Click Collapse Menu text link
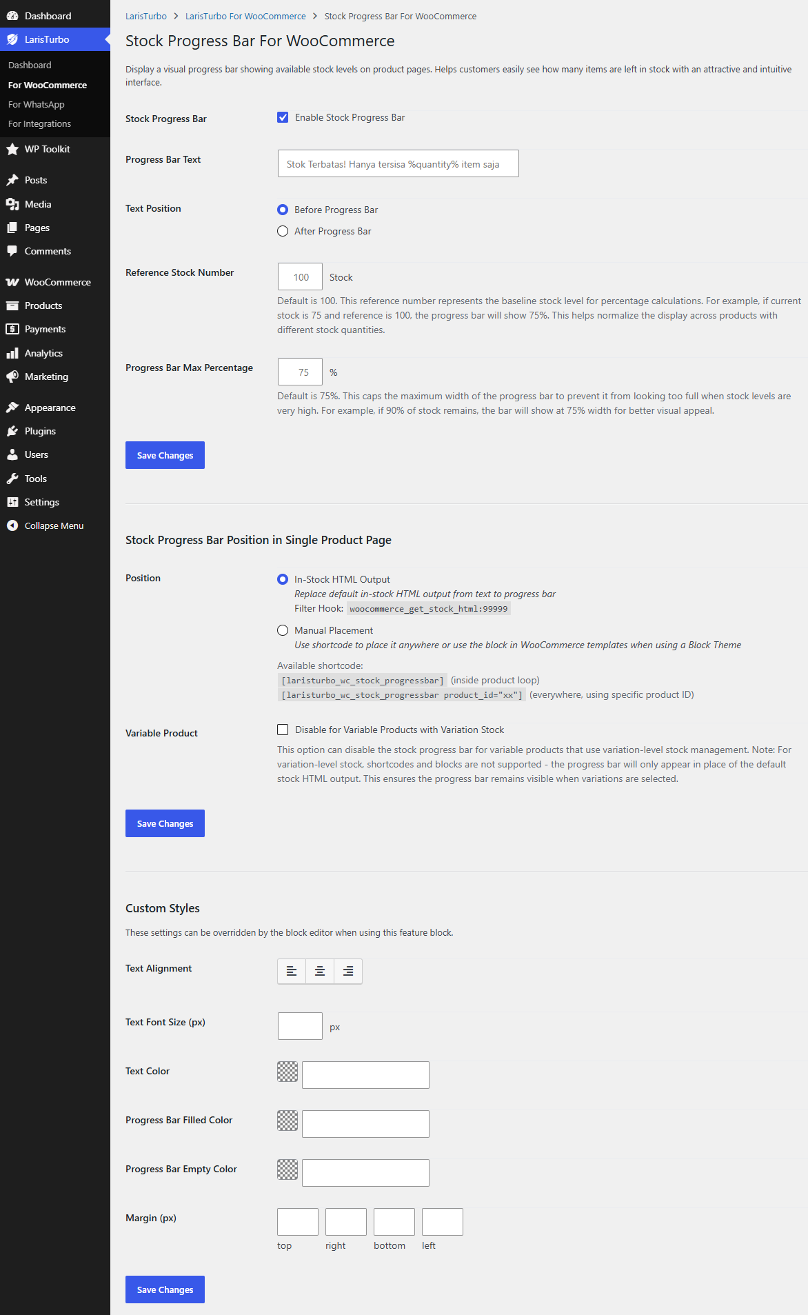 pyautogui.click(x=54, y=525)
